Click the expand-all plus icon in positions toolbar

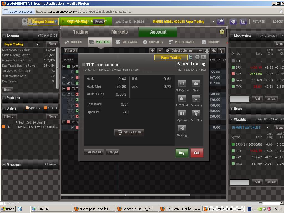(x=152, y=51)
